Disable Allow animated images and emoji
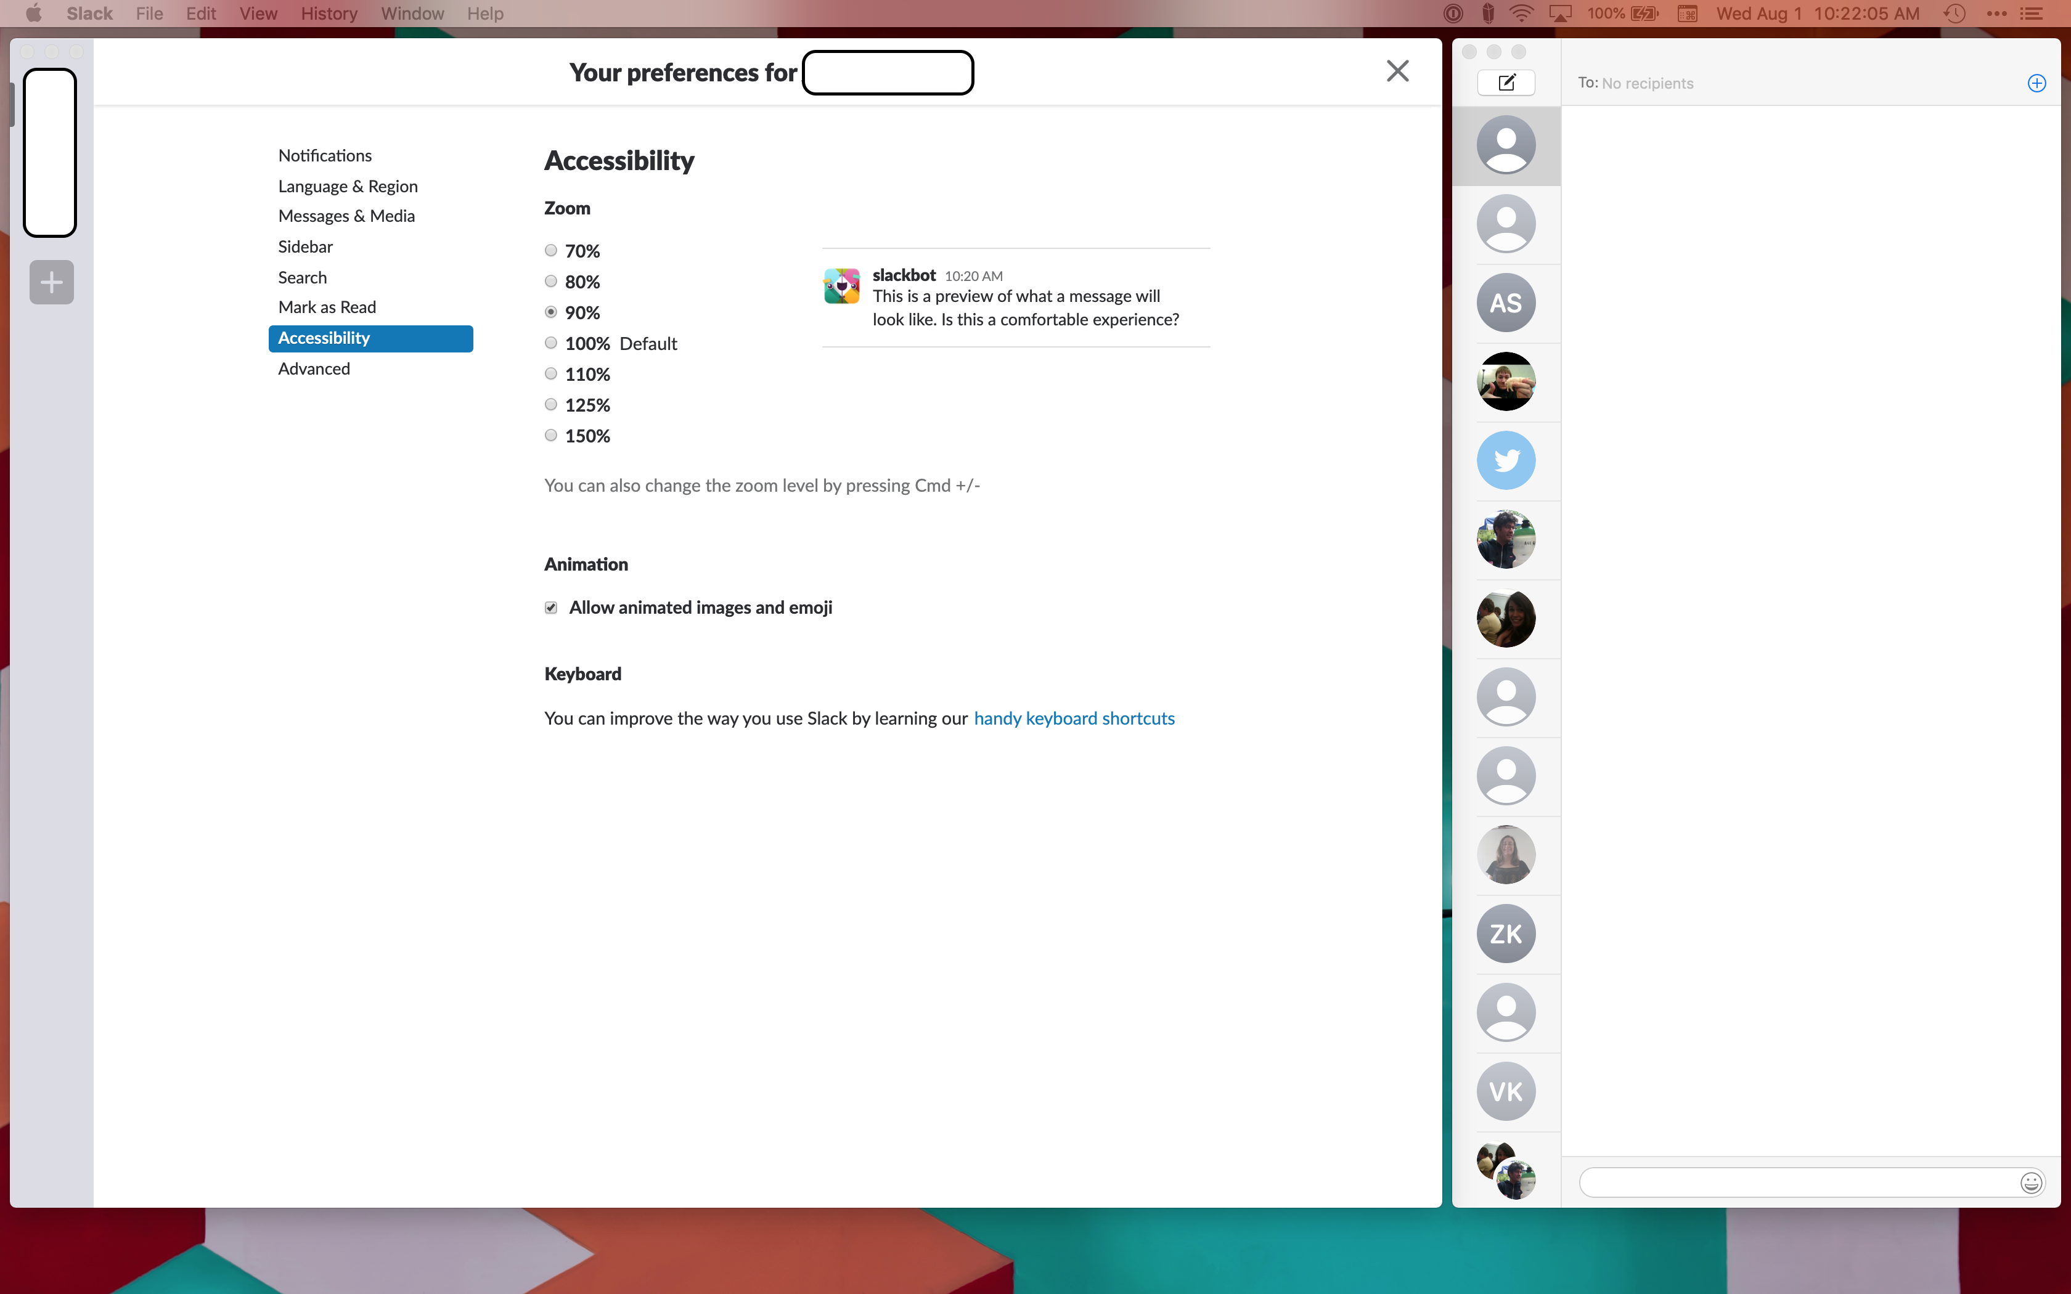Screen dimensions: 2071x1294 click(x=550, y=607)
